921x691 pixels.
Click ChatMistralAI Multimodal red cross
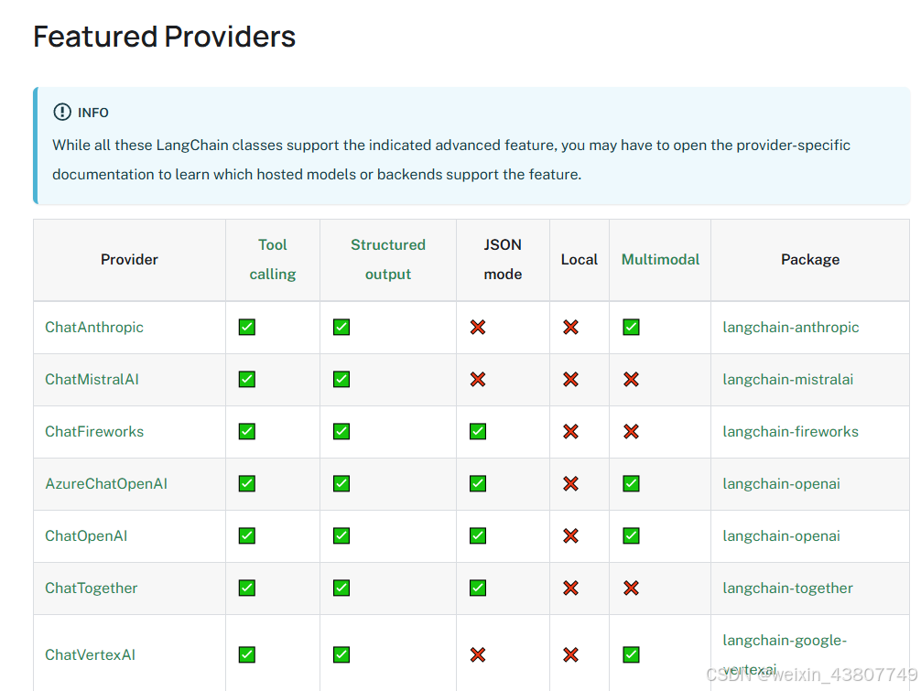click(x=632, y=379)
